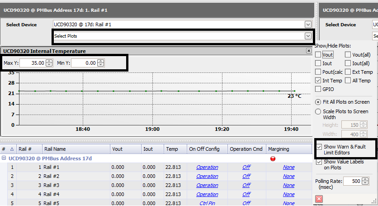378x206 pixels.
Task: Open Rail #4 Operation on/off config link
Action: 207,194
